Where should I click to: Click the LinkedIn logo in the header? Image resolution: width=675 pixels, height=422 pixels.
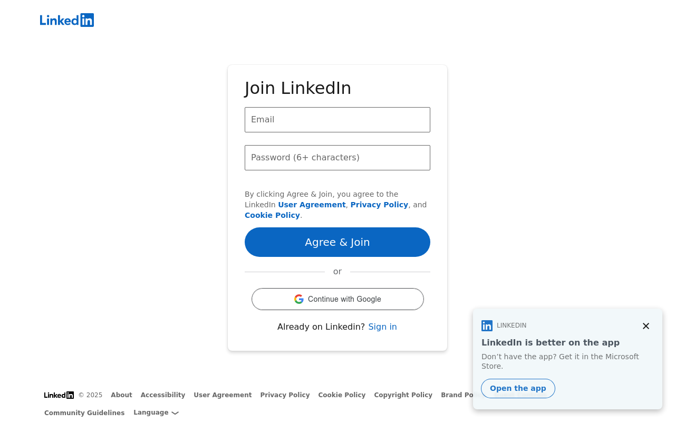pyautogui.click(x=67, y=20)
